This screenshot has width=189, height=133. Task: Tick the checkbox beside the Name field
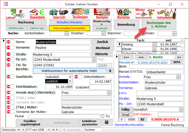point(12,42)
